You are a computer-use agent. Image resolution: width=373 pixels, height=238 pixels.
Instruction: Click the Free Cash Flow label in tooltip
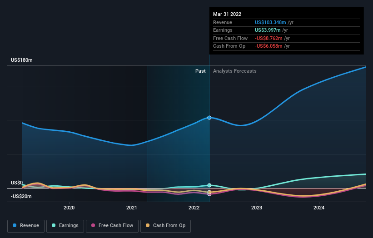[x=230, y=38]
